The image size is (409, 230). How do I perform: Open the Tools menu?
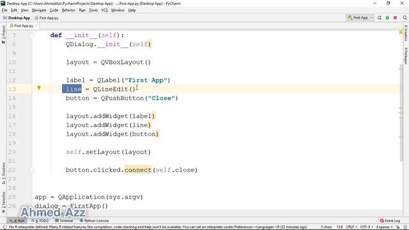(93, 10)
